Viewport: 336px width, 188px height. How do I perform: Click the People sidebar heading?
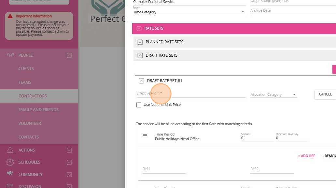25,55
